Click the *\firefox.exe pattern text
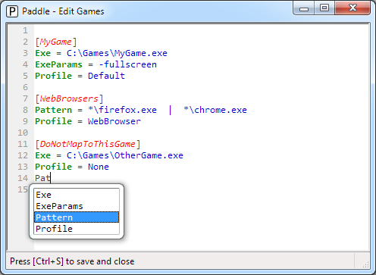 122,110
